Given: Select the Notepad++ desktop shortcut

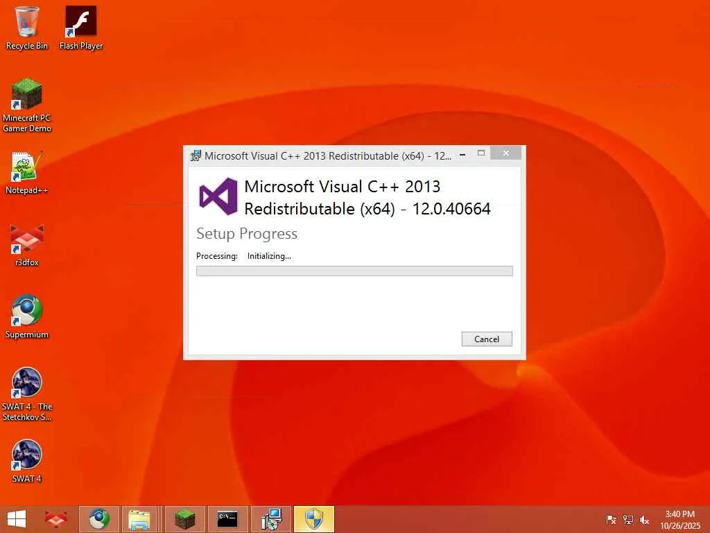Looking at the screenshot, I should (27, 173).
